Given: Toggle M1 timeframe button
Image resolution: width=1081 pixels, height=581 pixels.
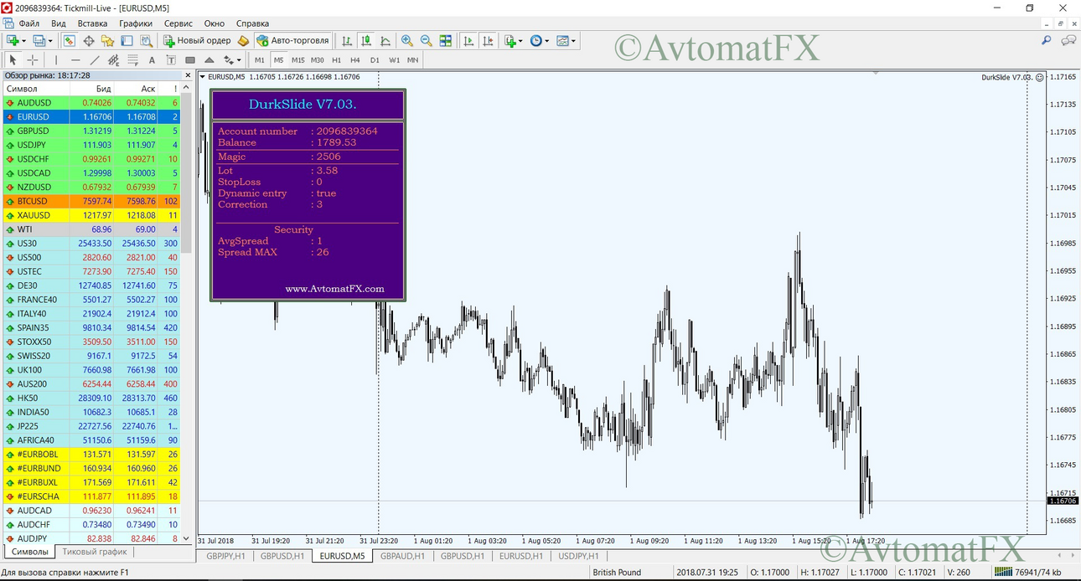Looking at the screenshot, I should [x=260, y=59].
